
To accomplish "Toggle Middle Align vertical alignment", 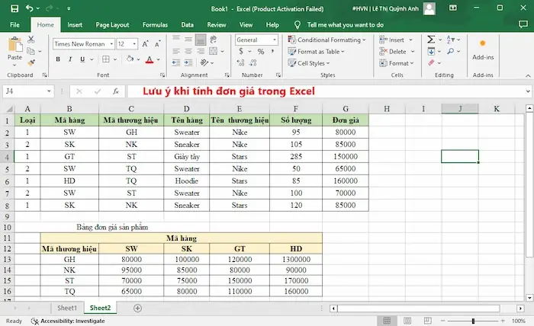I will 188,40.
